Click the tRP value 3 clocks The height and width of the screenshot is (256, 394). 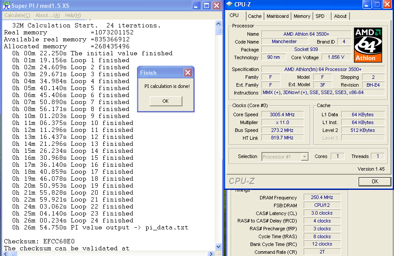pyautogui.click(x=322, y=229)
